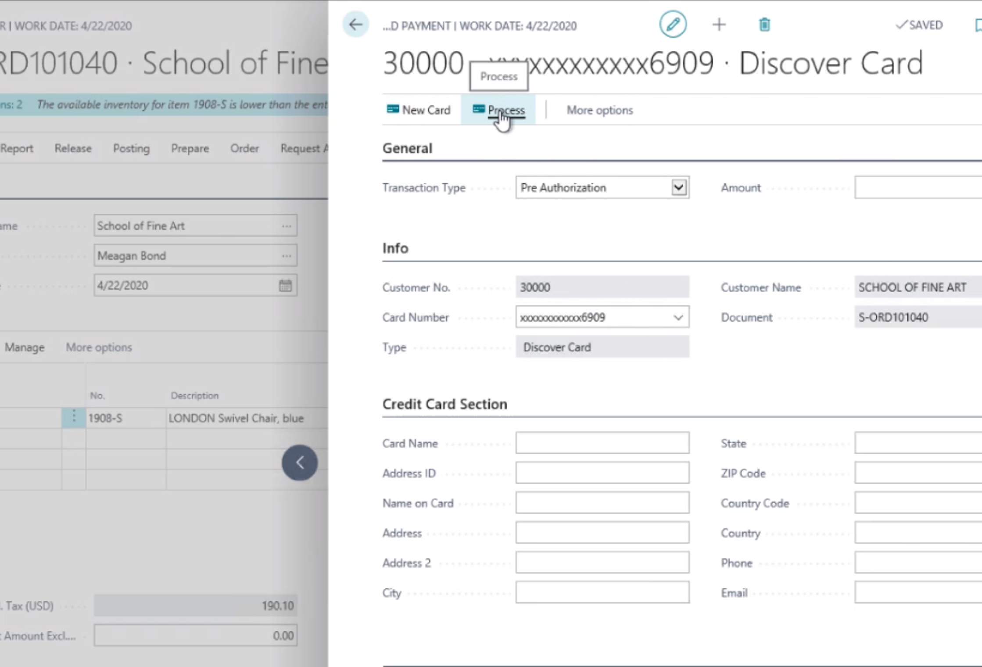Click the back arrow on payment page
The image size is (982, 667).
tap(355, 25)
